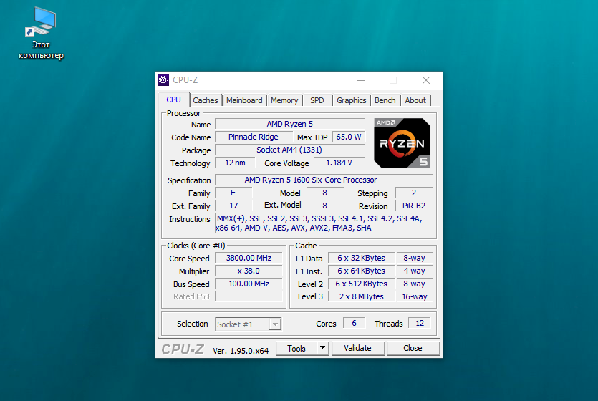Open the 'Этот компьютер' desktop icon
This screenshot has width=598, height=401.
41,32
